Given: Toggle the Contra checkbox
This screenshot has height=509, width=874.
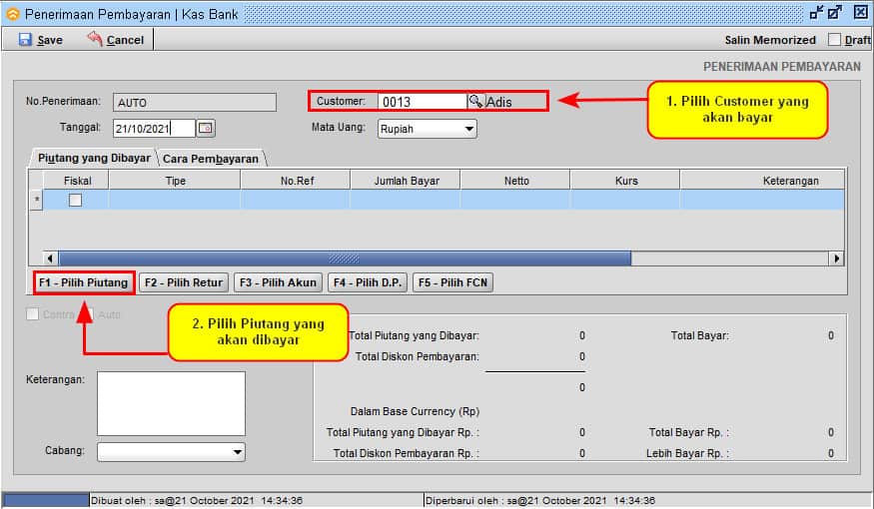Looking at the screenshot, I should 32,314.
